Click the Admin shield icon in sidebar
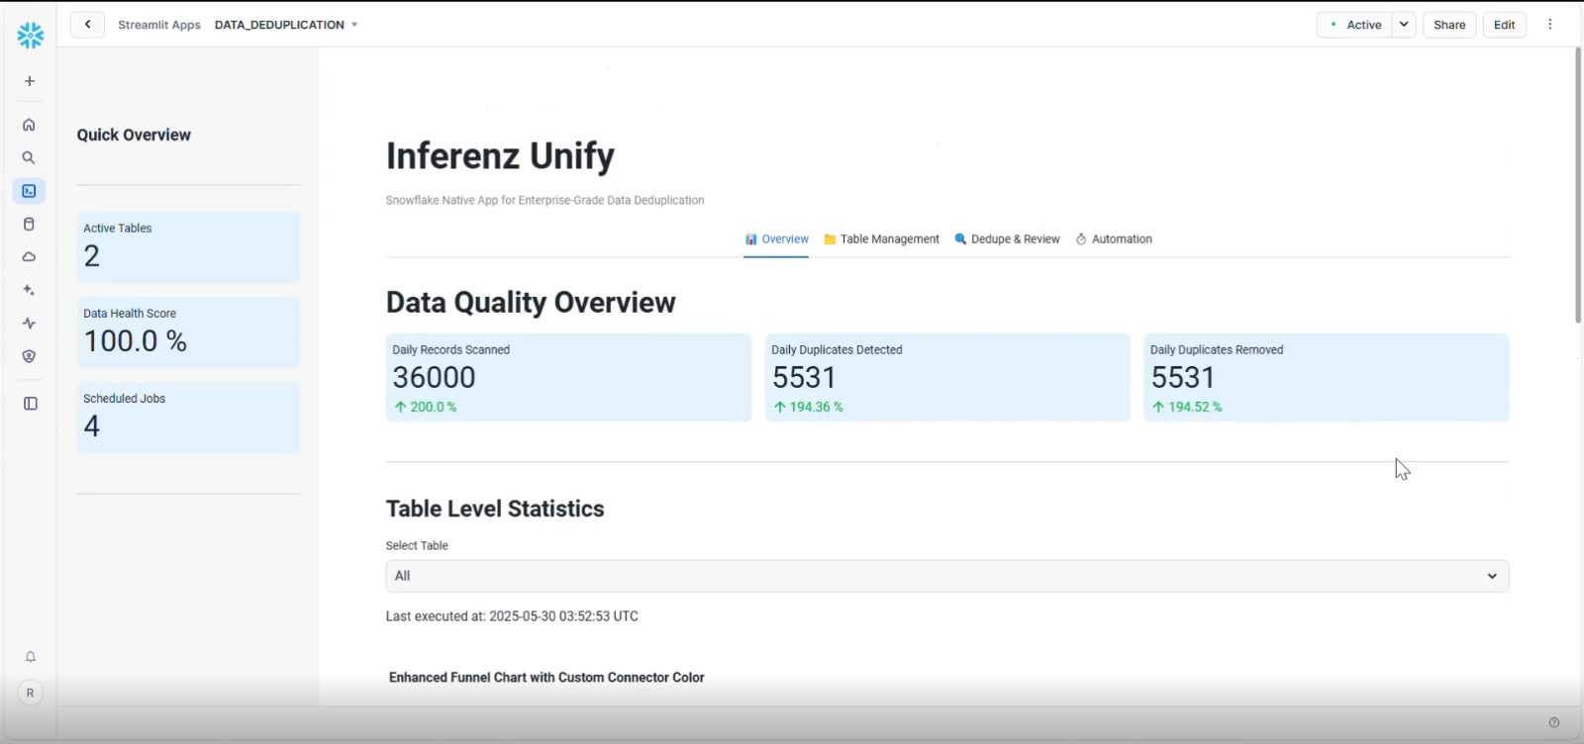The image size is (1584, 744). point(30,356)
